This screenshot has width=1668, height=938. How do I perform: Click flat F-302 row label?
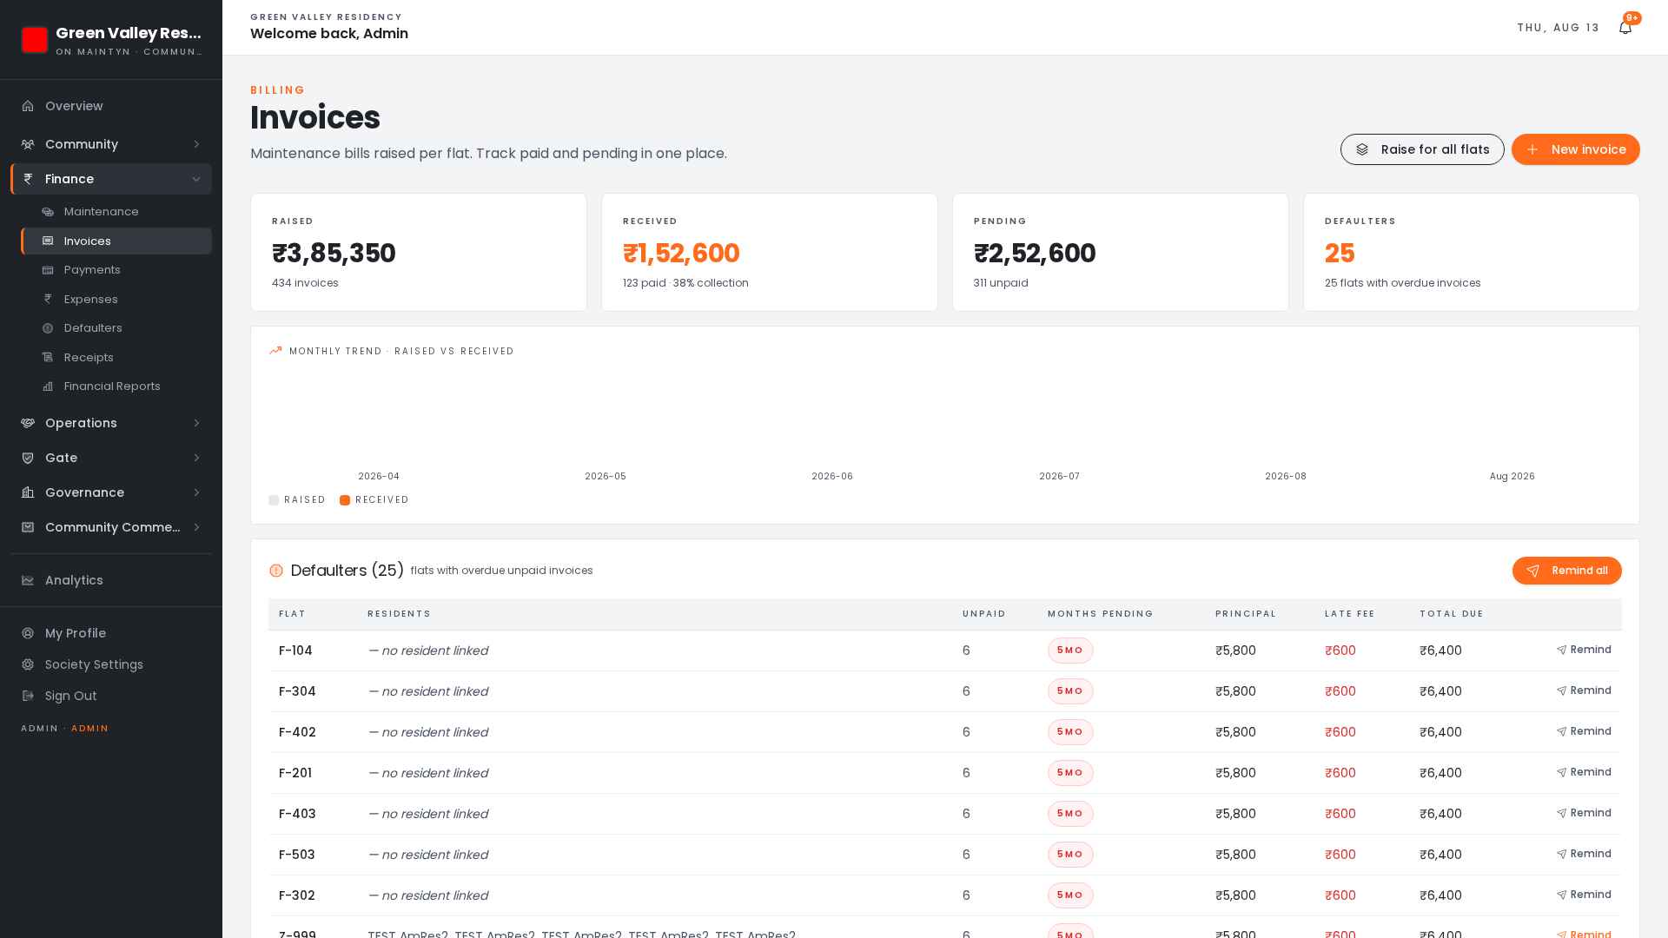(297, 895)
